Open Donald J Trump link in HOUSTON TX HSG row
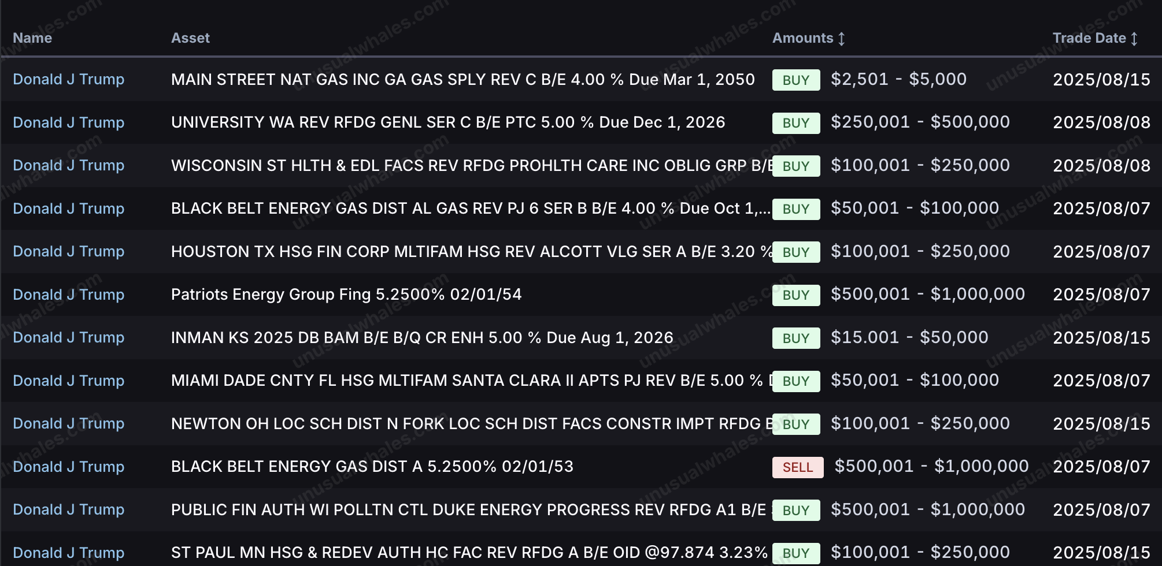 coord(69,251)
